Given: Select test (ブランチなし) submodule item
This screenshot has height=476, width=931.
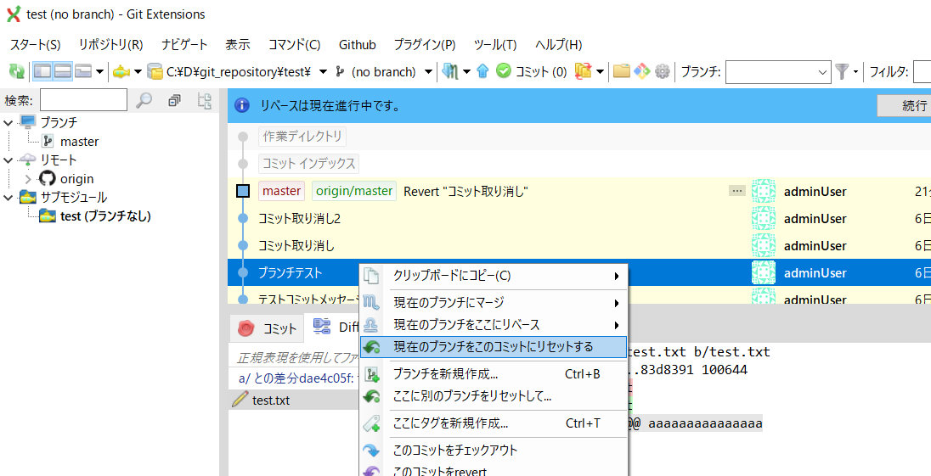Looking at the screenshot, I should [x=105, y=216].
